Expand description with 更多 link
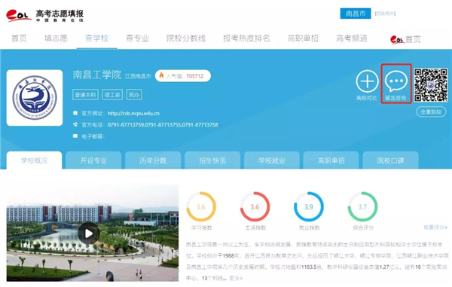 pos(236,278)
